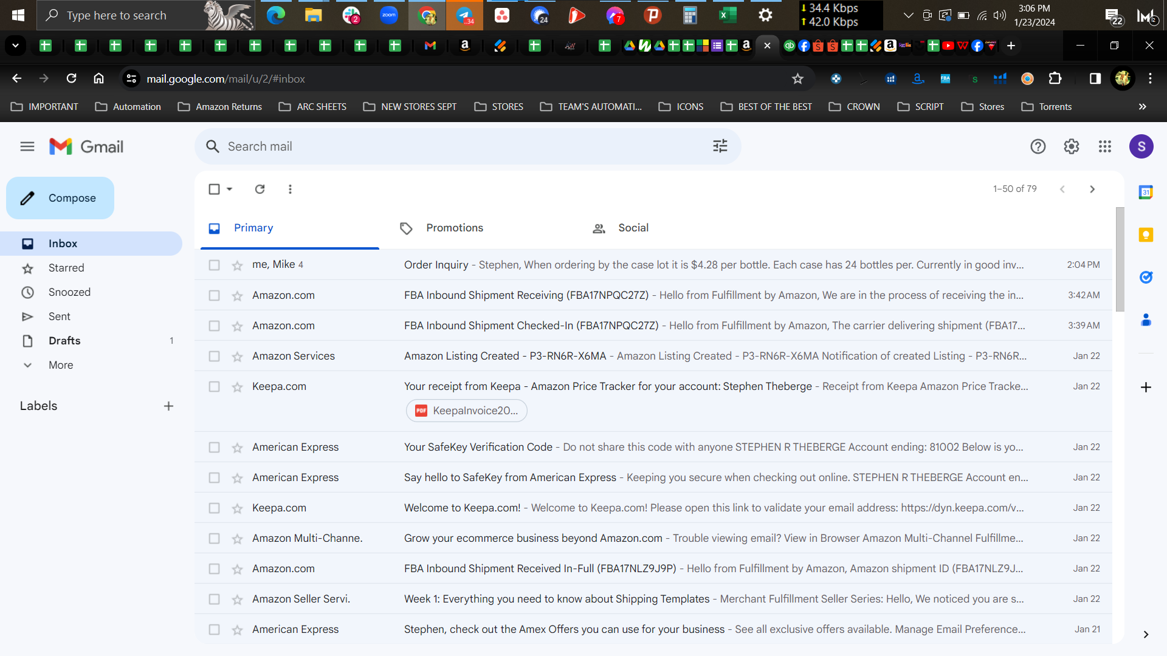The height and width of the screenshot is (656, 1167).
Task: Open Excel from taskbar
Action: pyautogui.click(x=728, y=15)
